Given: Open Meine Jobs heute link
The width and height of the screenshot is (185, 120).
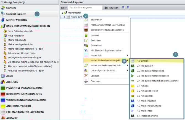Looking at the screenshot, I should [x=16, y=40].
